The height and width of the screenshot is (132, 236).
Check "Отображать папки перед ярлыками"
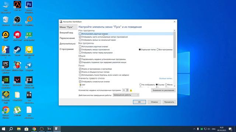pos(80,53)
